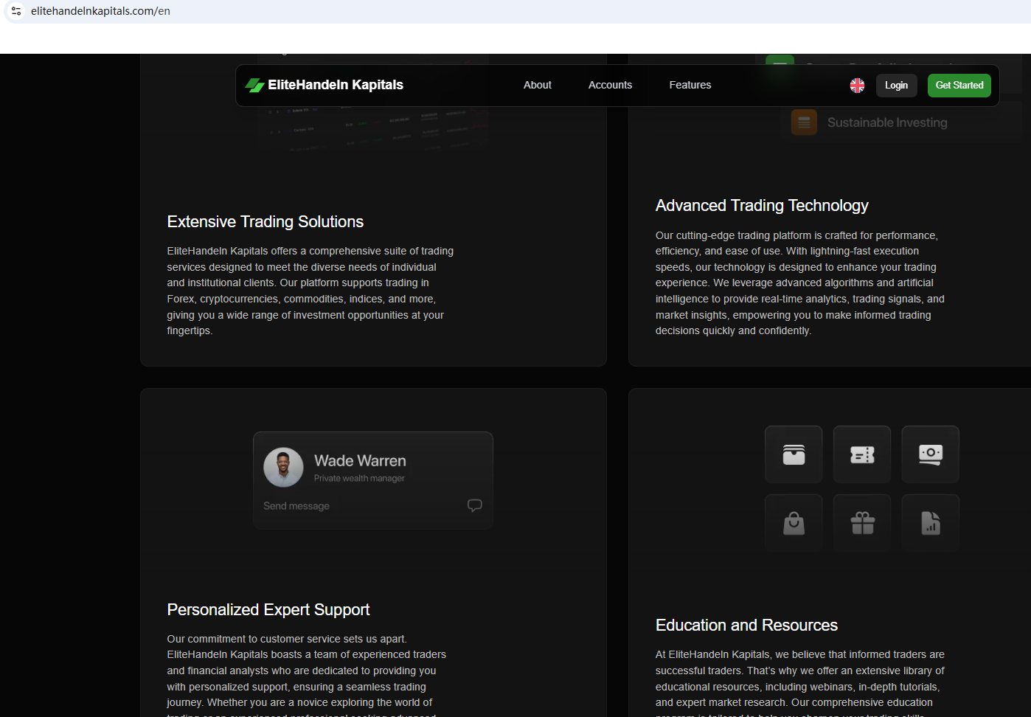Go to the Accounts navigation item

click(x=610, y=86)
